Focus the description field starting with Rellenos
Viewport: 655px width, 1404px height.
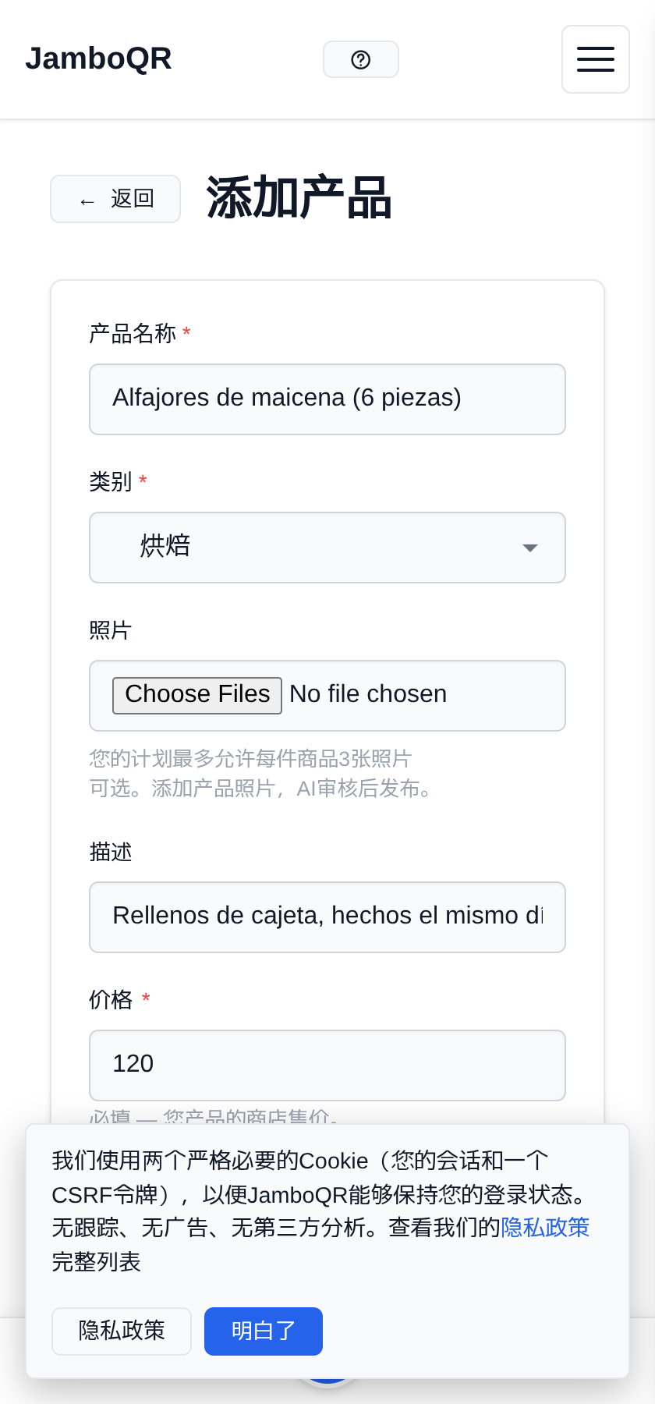pos(327,917)
